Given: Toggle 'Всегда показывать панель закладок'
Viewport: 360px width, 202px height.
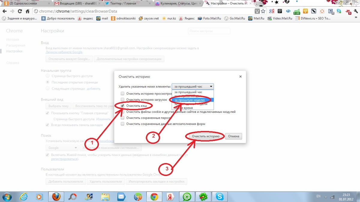Looking at the screenshot, I should click(47, 125).
